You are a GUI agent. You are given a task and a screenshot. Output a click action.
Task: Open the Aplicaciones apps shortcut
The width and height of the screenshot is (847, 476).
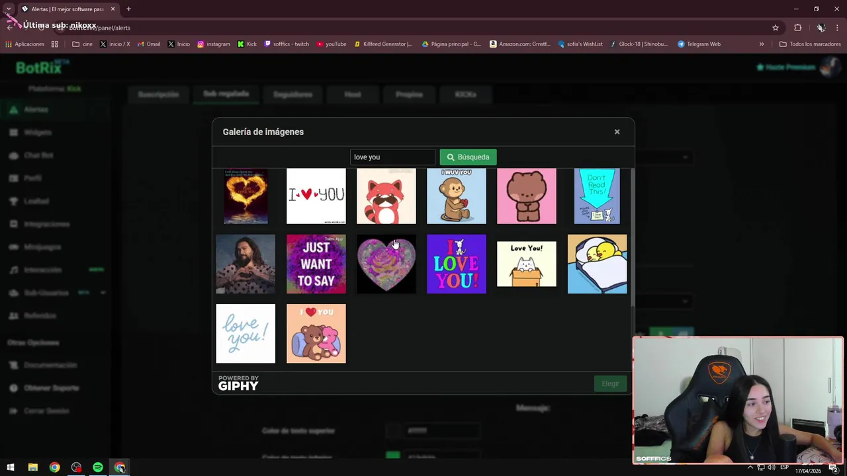pyautogui.click(x=24, y=44)
